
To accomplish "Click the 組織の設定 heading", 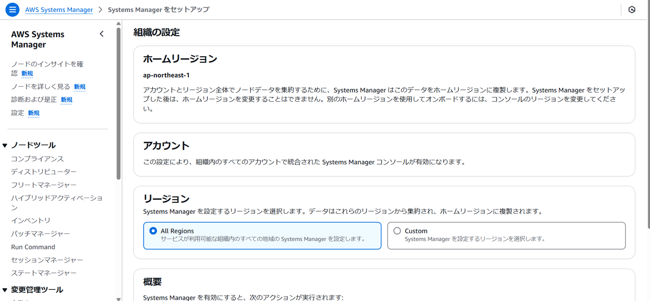I will [157, 32].
